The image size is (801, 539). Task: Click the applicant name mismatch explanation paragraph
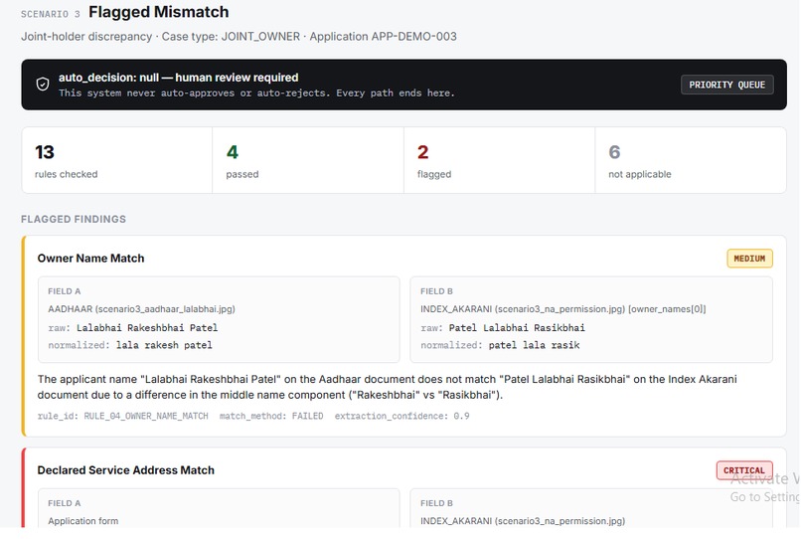tap(388, 387)
